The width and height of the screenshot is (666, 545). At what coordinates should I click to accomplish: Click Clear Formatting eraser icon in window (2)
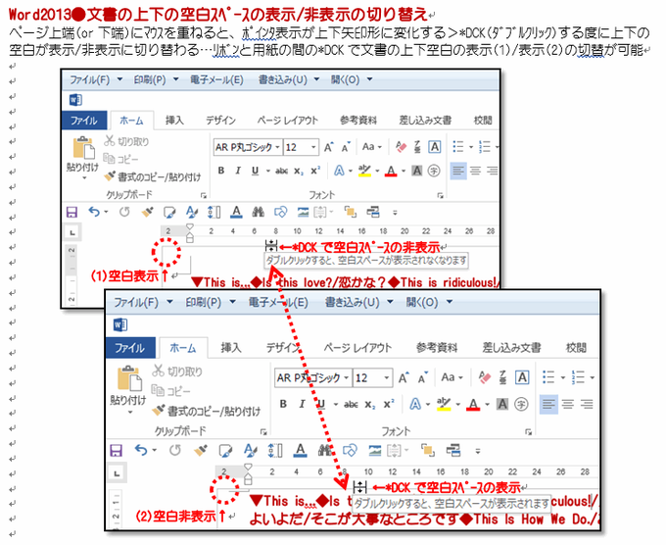pyautogui.click(x=485, y=377)
